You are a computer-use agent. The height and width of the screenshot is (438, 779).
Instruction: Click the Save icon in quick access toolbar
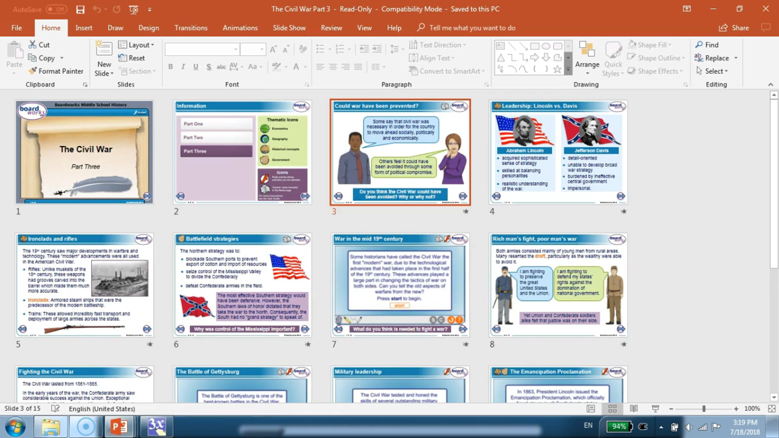click(x=80, y=9)
